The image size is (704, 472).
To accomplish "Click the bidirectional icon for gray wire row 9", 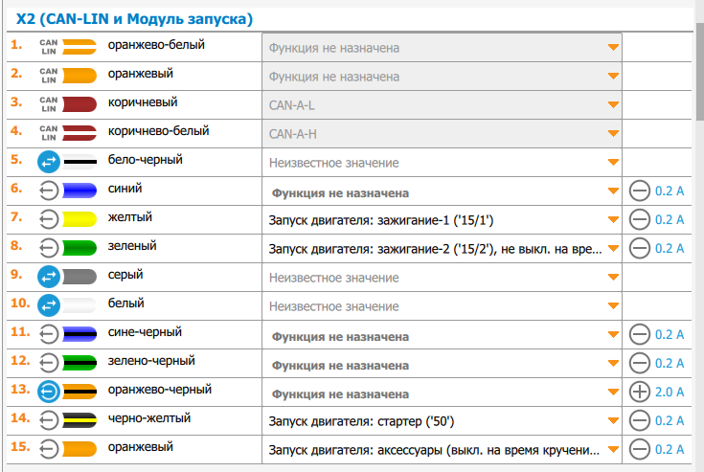I will tap(49, 277).
